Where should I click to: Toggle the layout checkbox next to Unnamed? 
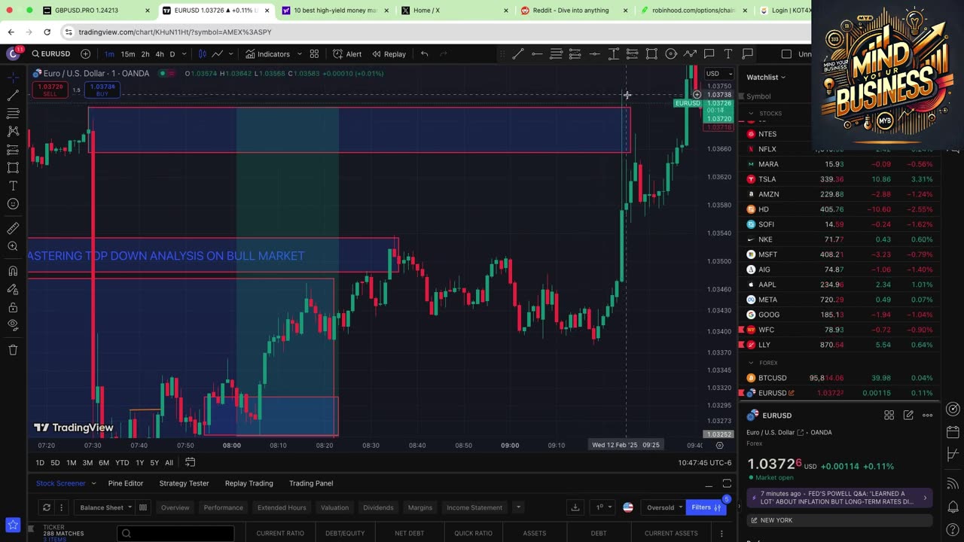pyautogui.click(x=786, y=54)
